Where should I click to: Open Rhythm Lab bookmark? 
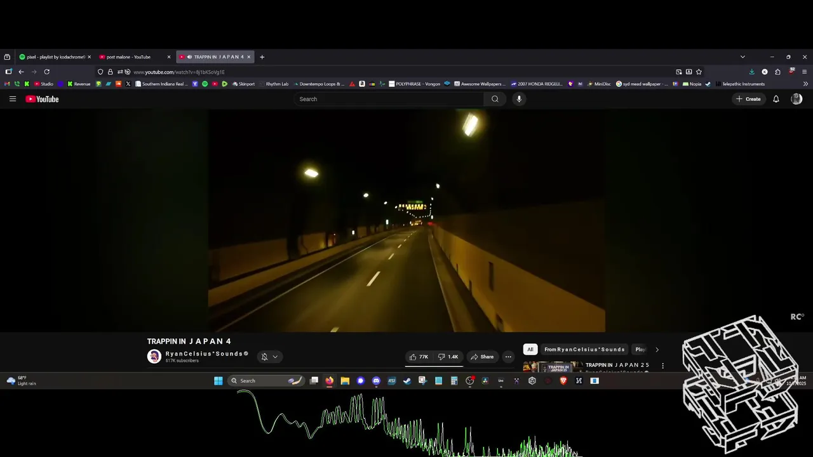(x=273, y=84)
